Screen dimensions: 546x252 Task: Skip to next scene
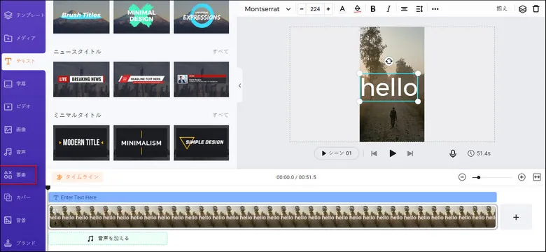410,153
